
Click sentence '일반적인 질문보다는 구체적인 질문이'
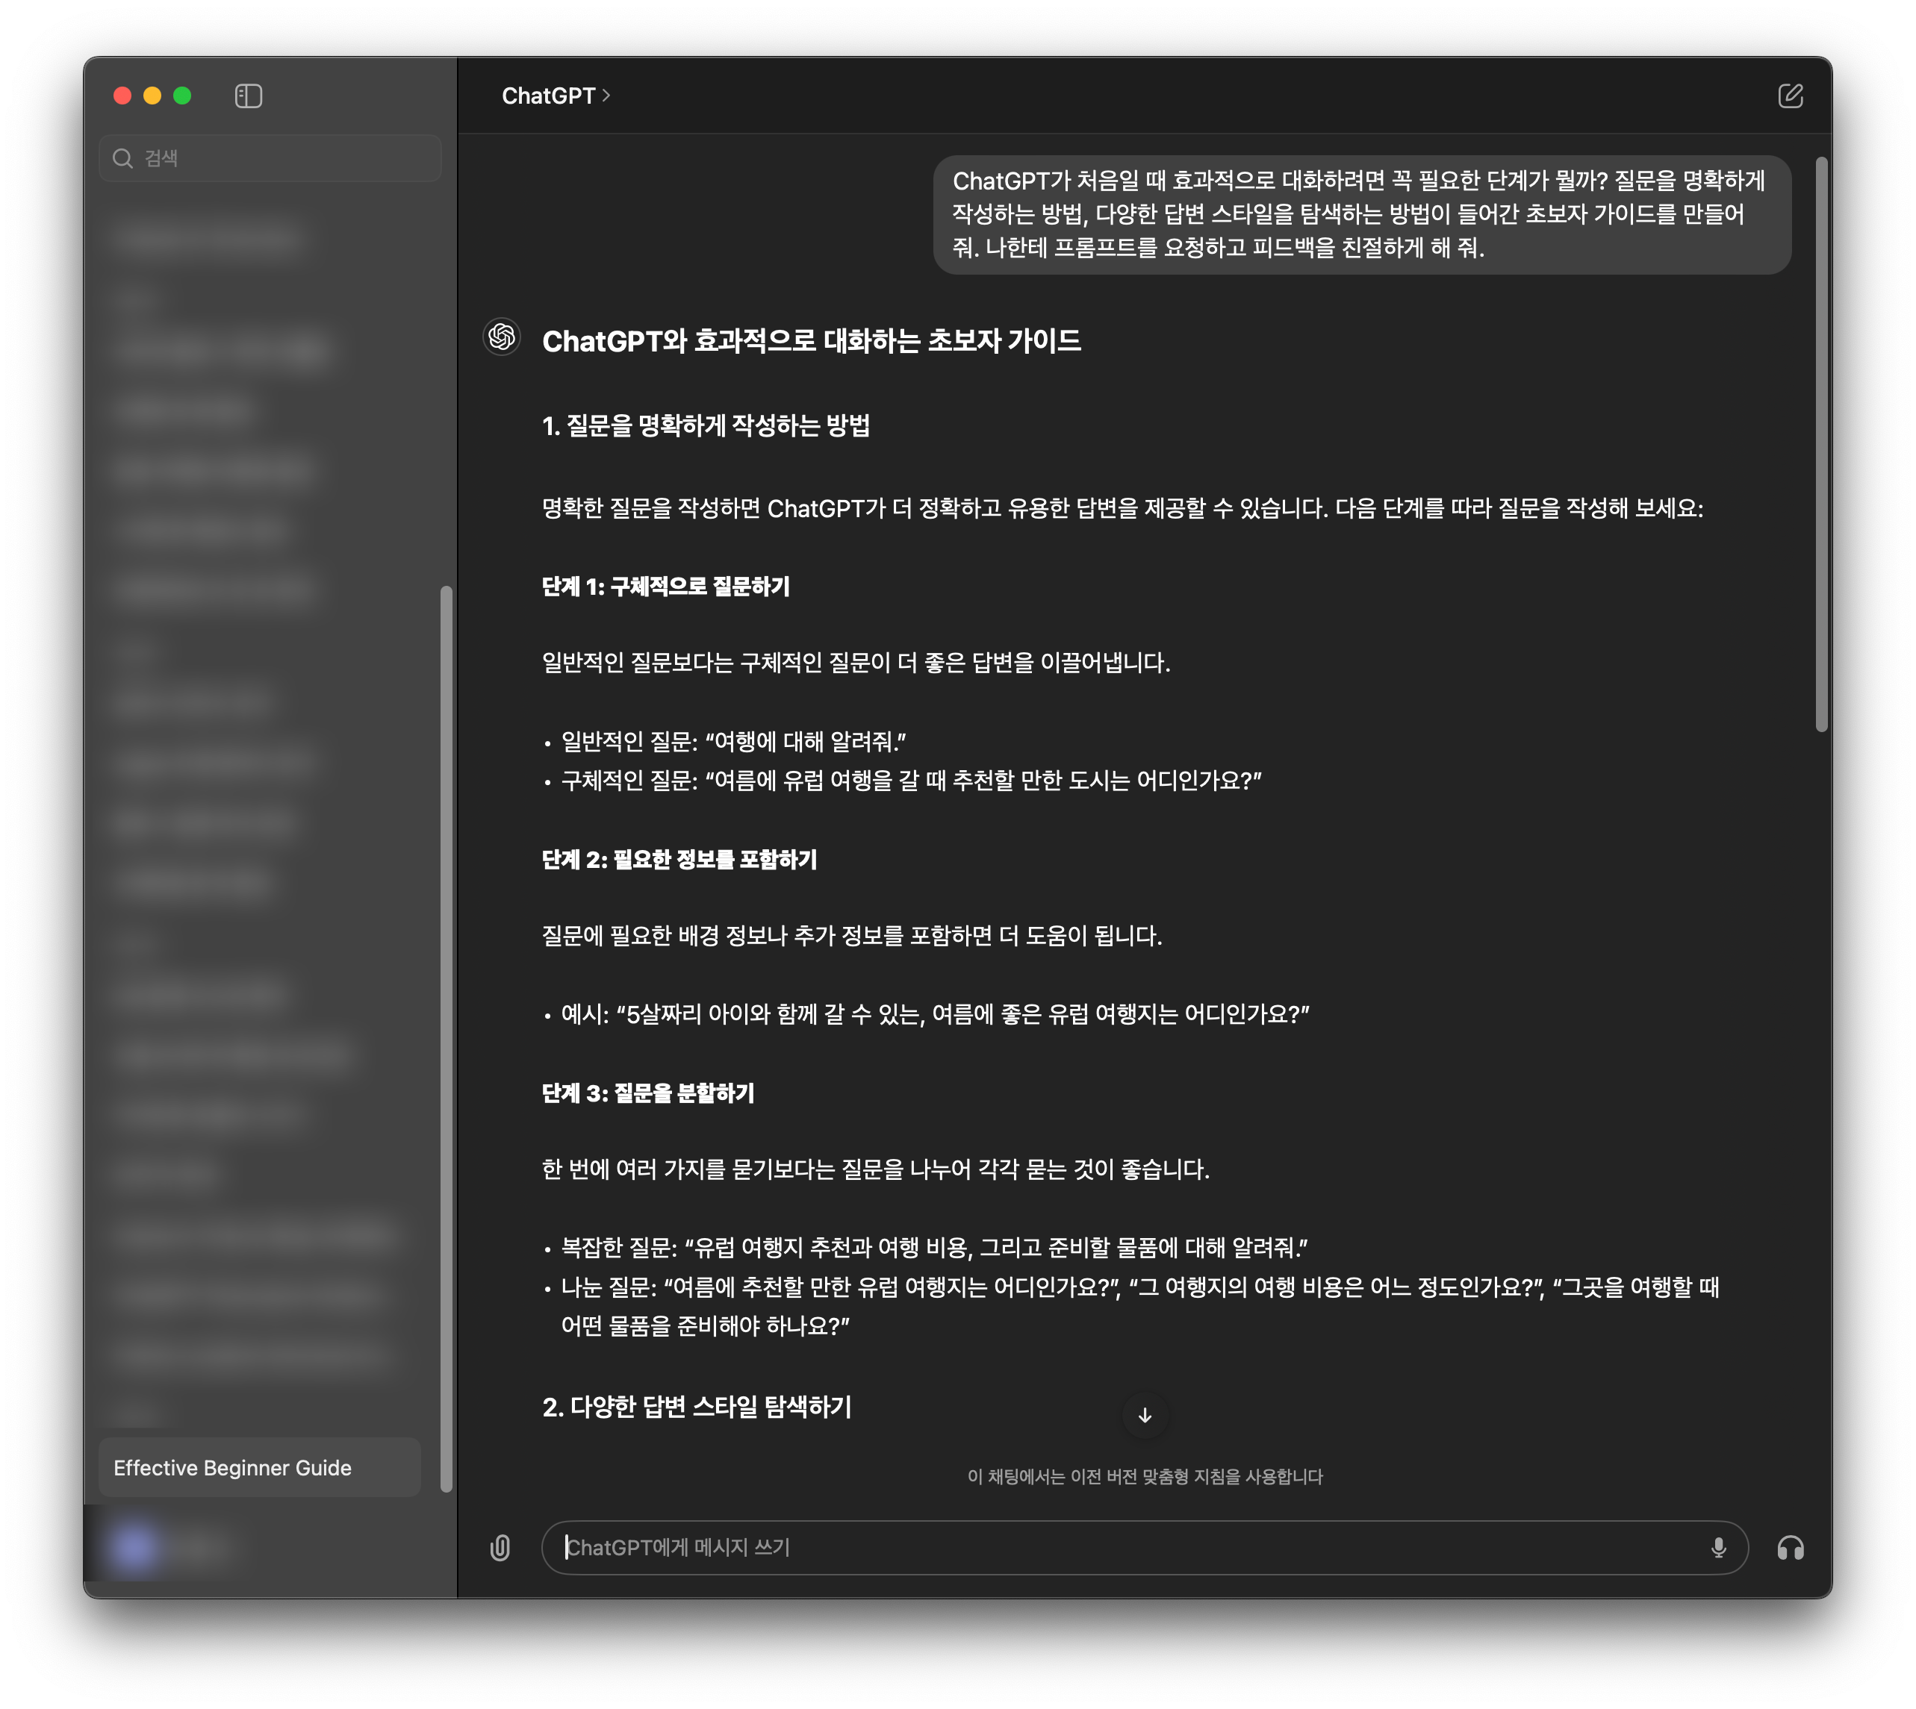click(856, 663)
